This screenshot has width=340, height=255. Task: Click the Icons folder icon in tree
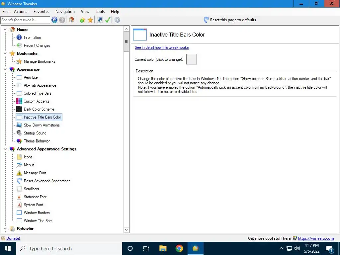click(x=19, y=157)
